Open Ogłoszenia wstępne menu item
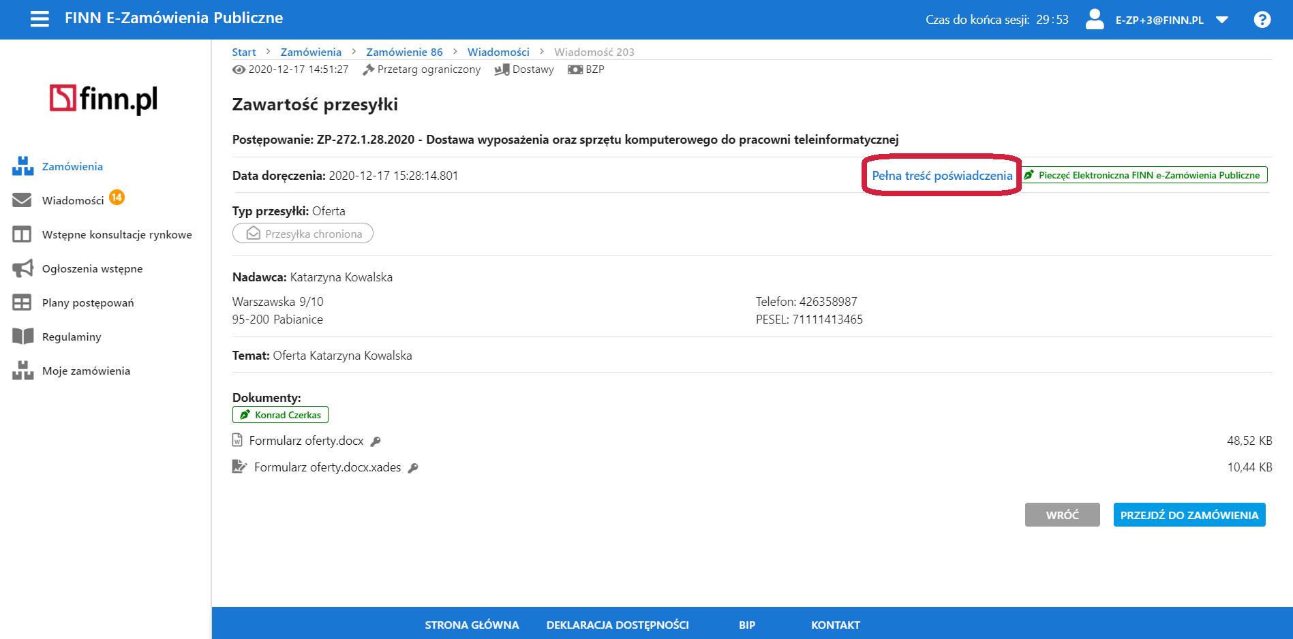The height and width of the screenshot is (639, 1293). coord(93,268)
